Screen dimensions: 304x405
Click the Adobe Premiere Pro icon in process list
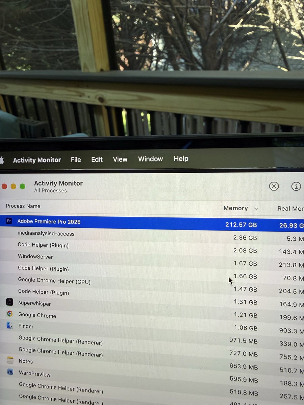[x=9, y=221]
